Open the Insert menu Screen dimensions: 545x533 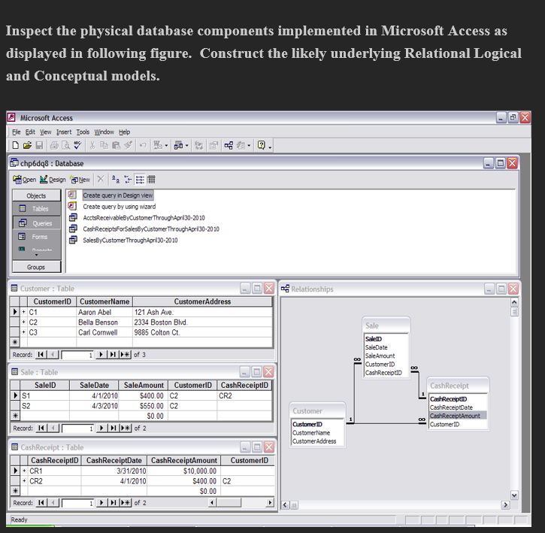(64, 132)
